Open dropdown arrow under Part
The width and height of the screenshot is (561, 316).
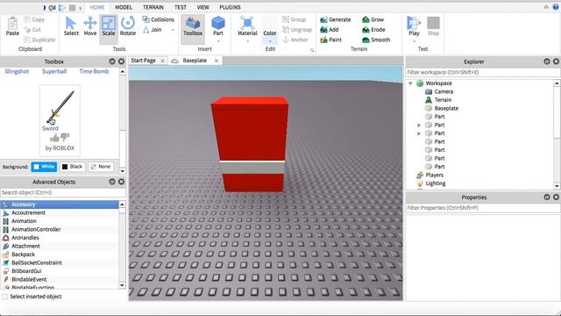click(x=218, y=41)
